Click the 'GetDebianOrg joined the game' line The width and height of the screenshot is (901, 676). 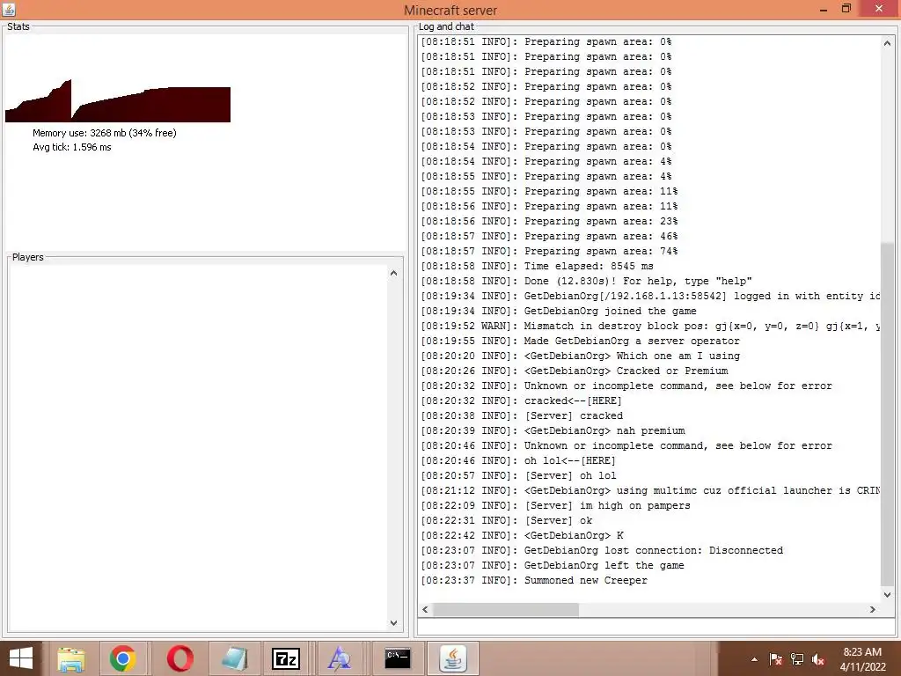click(x=559, y=311)
